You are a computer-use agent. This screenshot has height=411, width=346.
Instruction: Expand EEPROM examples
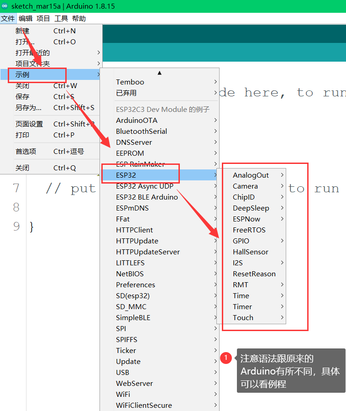point(159,153)
